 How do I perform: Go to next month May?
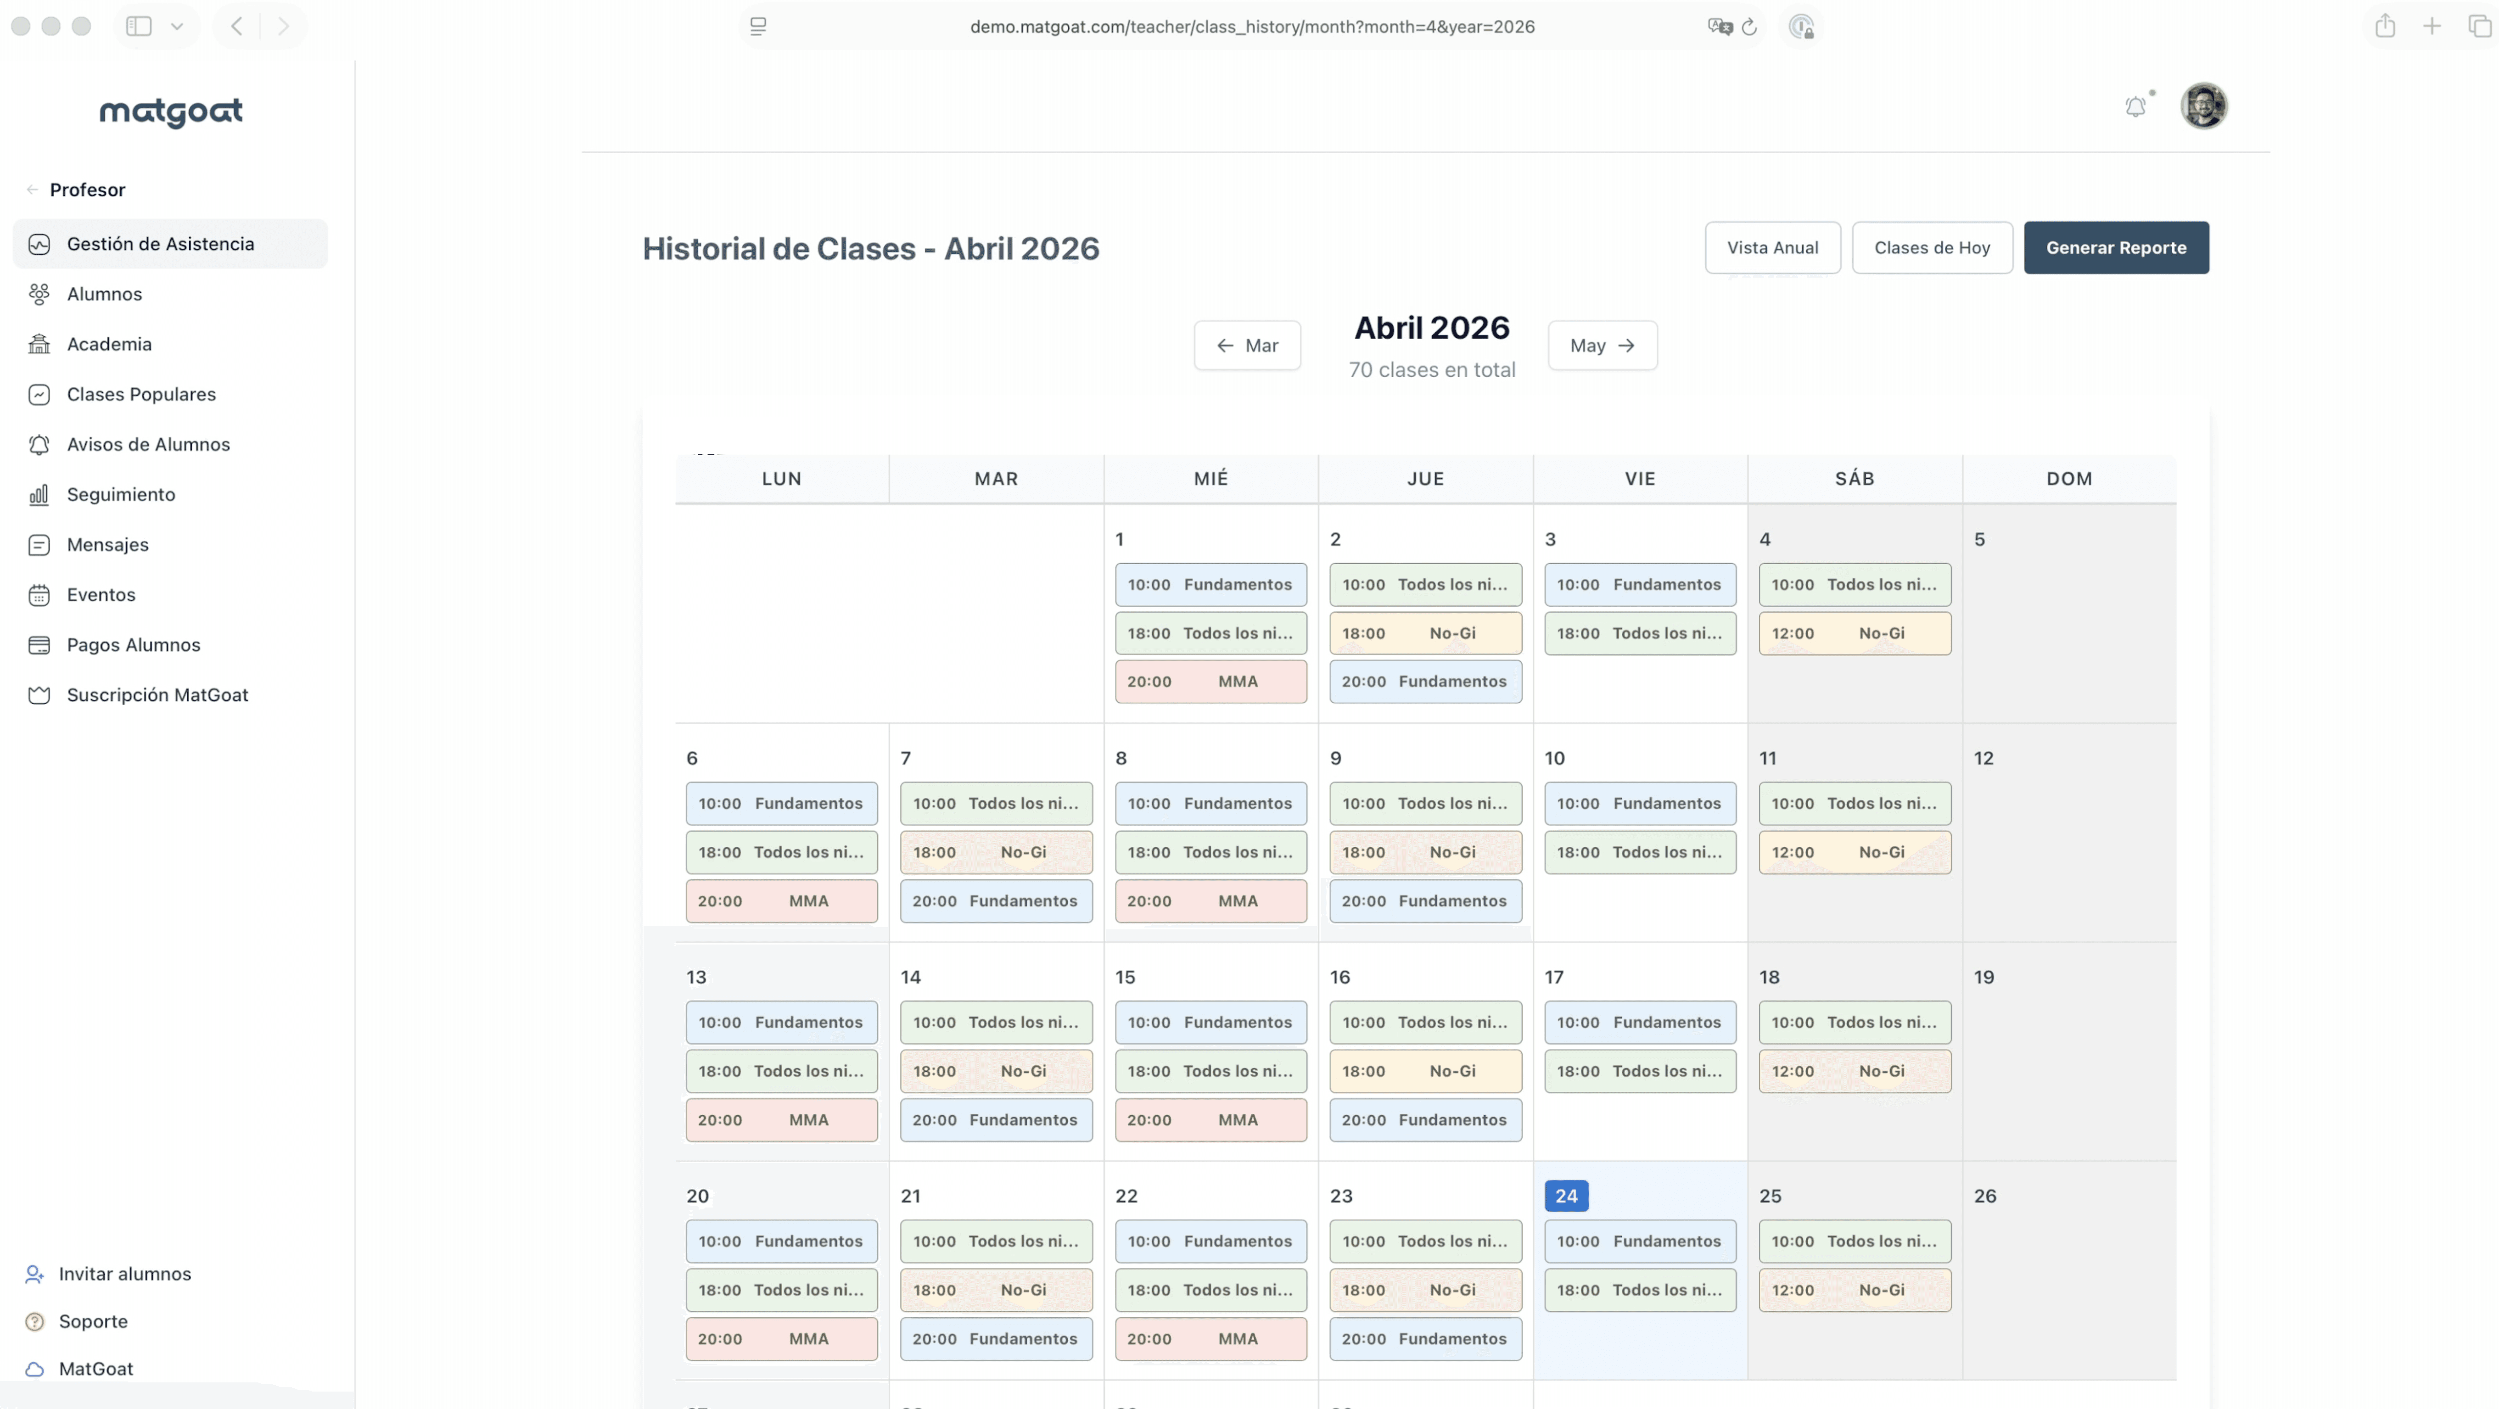coord(1602,345)
